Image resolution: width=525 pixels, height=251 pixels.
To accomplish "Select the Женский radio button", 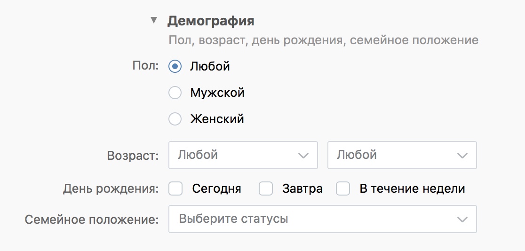I will 175,119.
